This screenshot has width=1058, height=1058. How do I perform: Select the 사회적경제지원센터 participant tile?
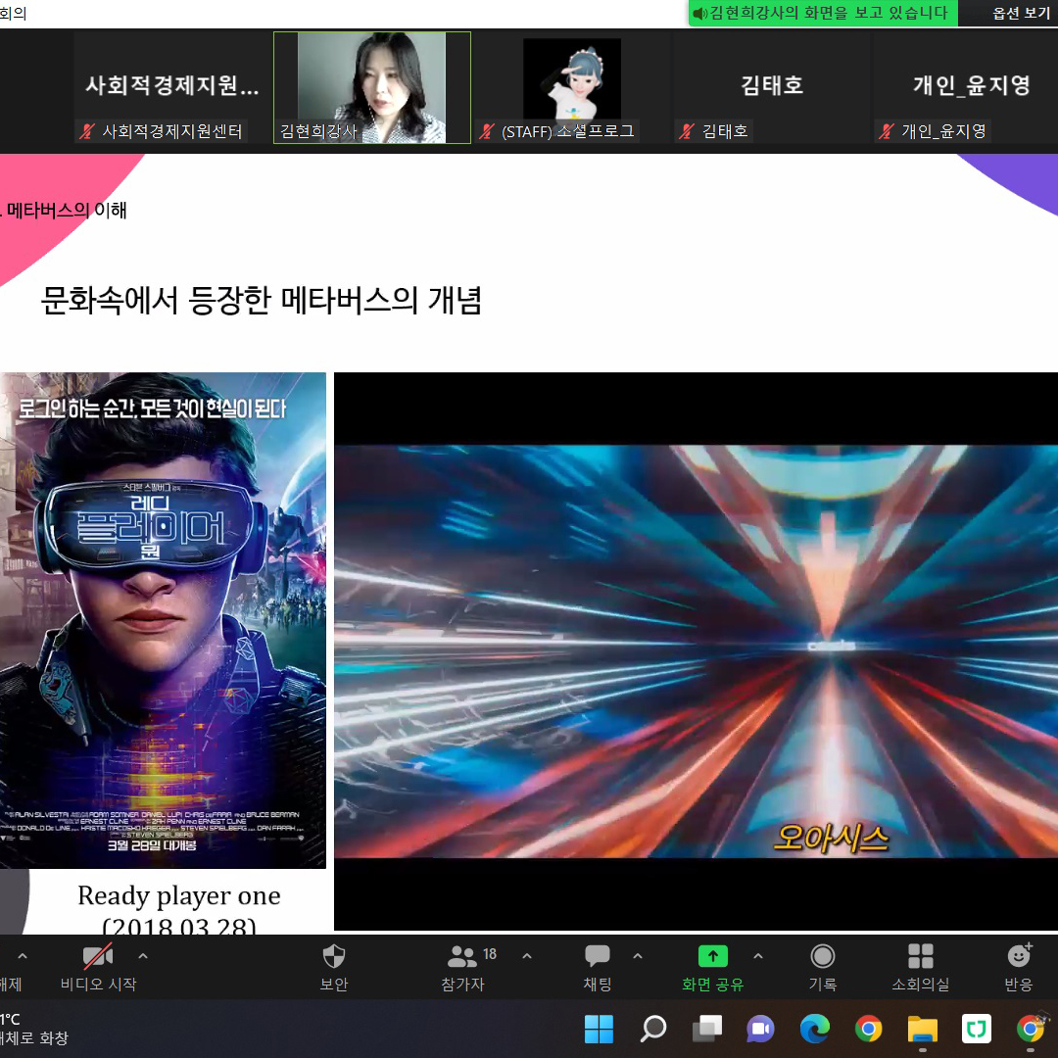tap(171, 88)
